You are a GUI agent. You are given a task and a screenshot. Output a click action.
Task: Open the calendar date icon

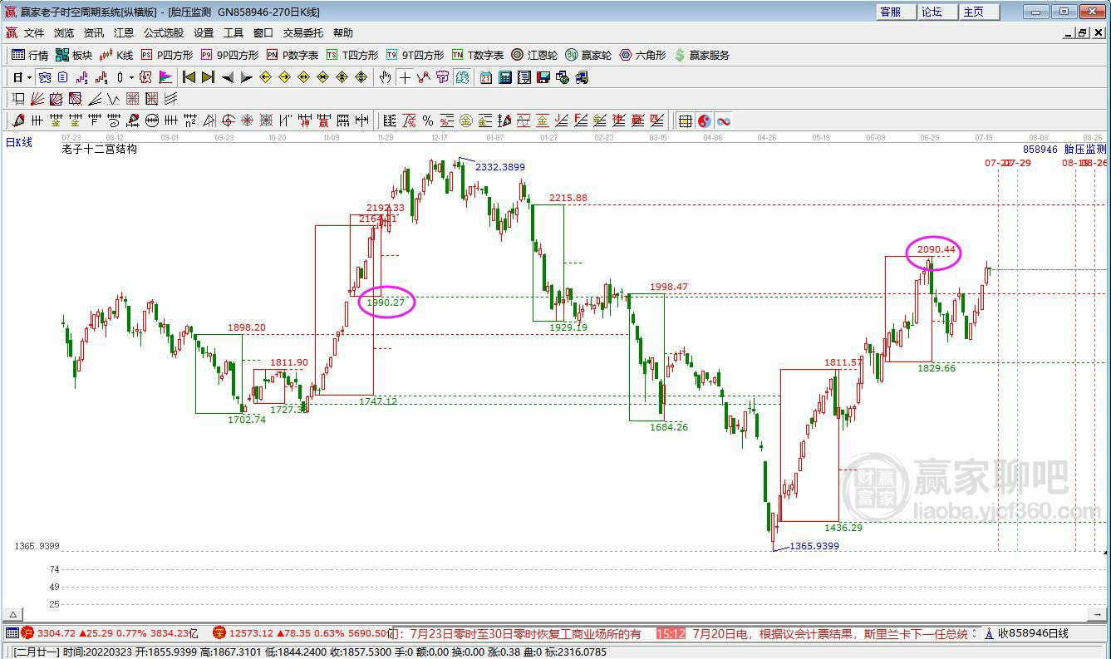point(486,77)
